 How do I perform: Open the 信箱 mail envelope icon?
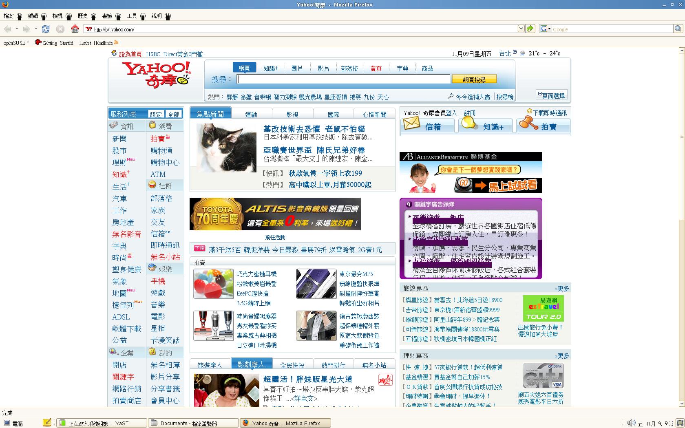411,124
